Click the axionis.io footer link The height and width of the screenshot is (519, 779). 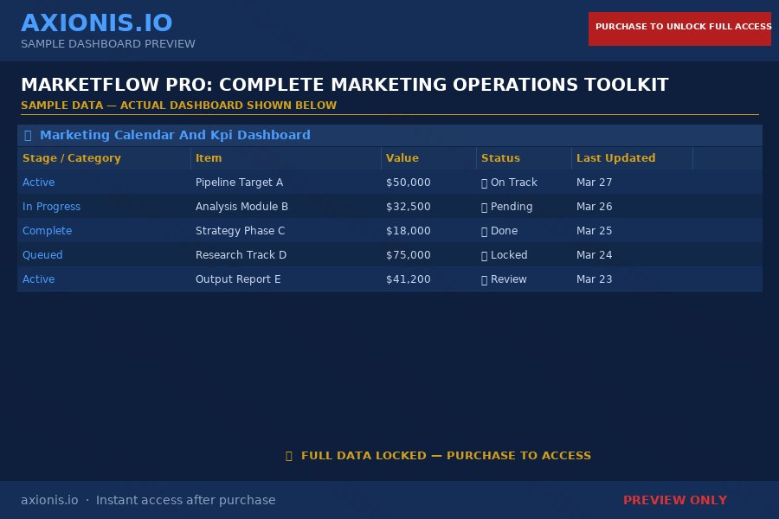point(49,500)
